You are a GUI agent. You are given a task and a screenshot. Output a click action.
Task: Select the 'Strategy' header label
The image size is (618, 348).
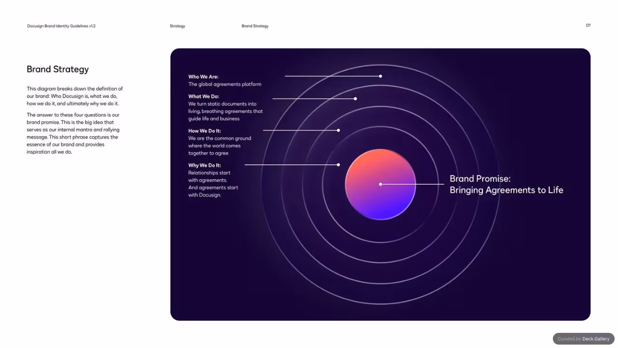coord(178,26)
